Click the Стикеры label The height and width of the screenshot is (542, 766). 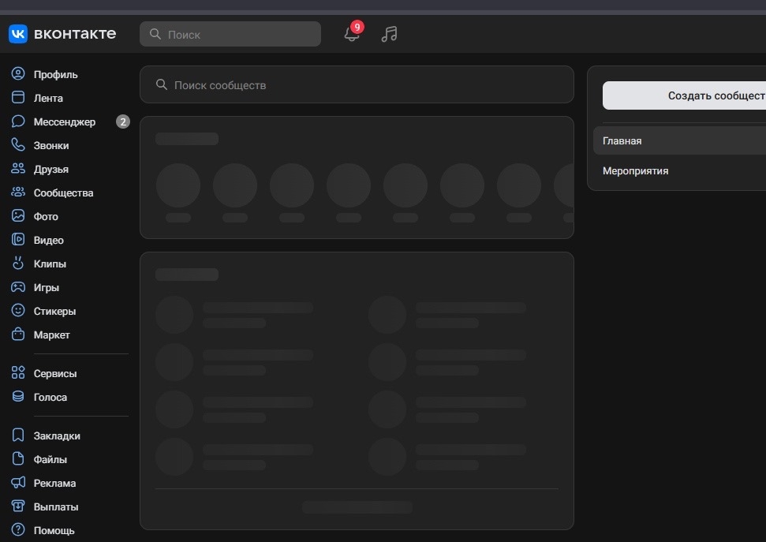54,312
